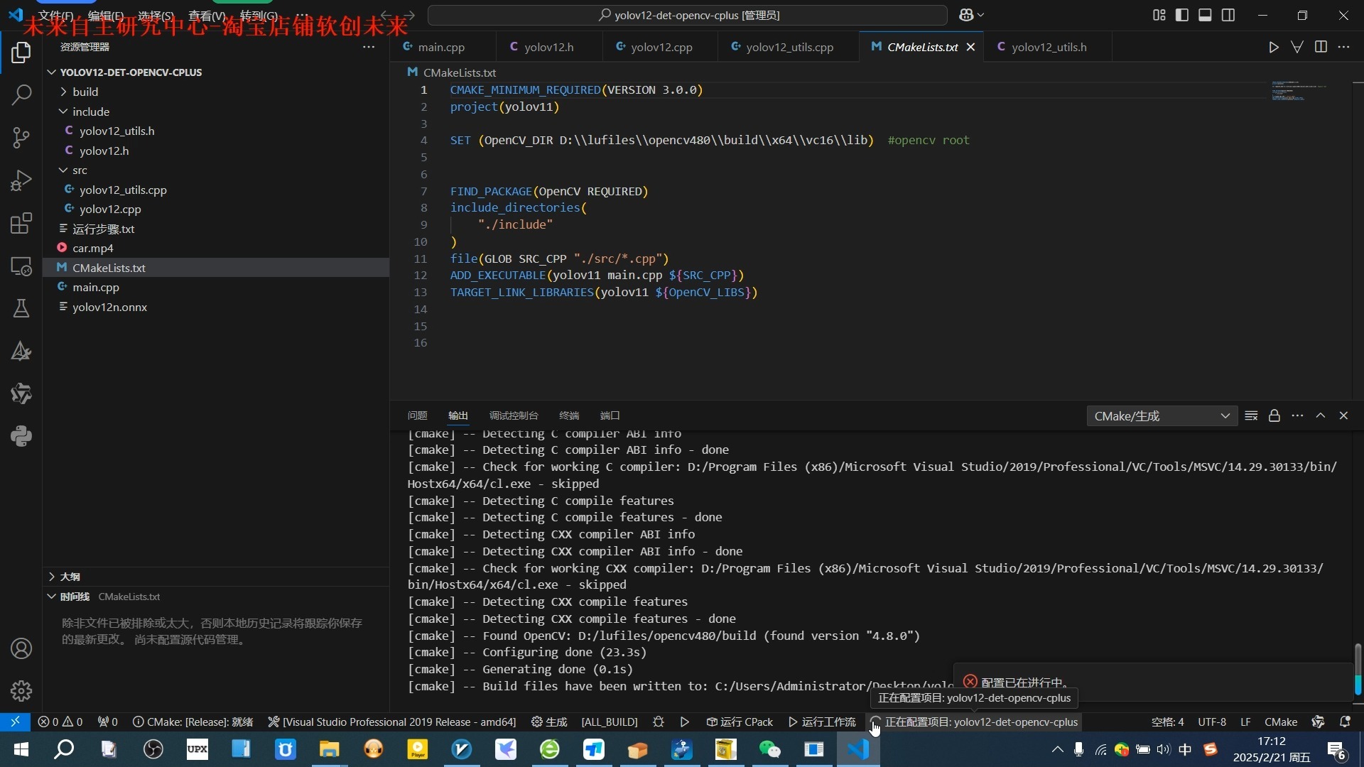Viewport: 1364px width, 767px height.
Task: Toggle the bottom panel layout button
Action: [1205, 15]
